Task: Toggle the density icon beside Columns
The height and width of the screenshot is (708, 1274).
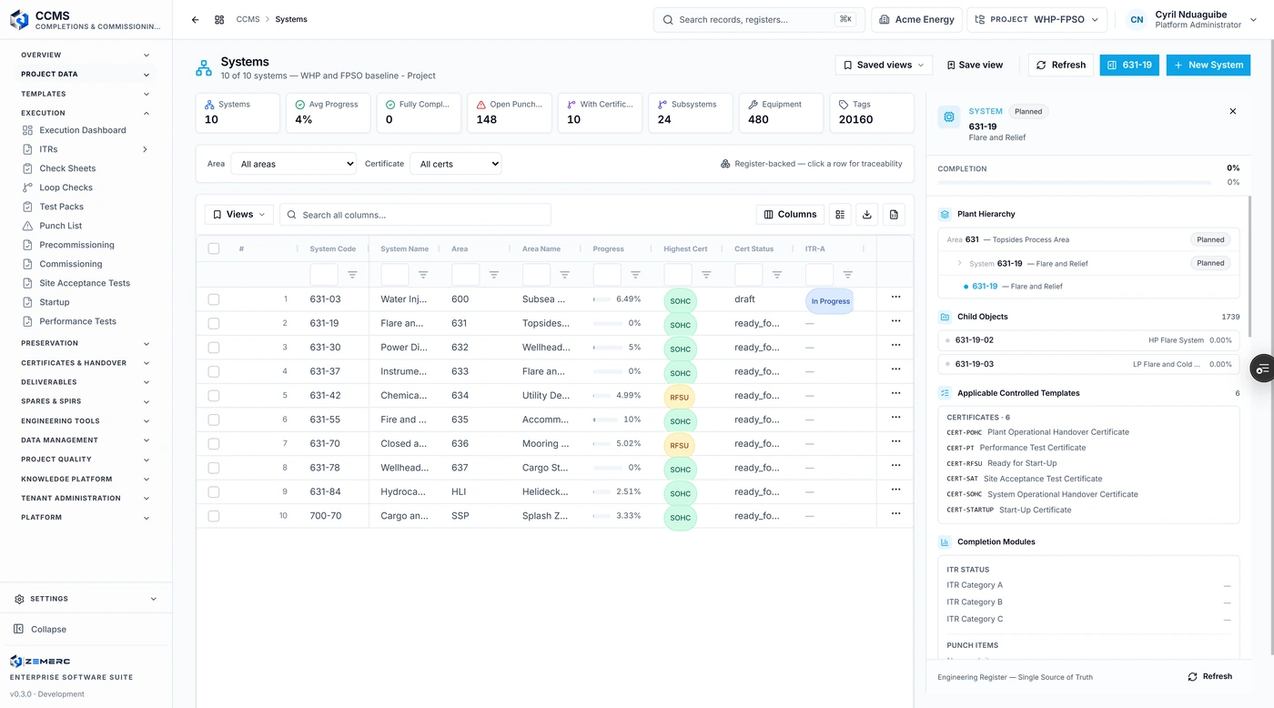Action: (x=840, y=215)
